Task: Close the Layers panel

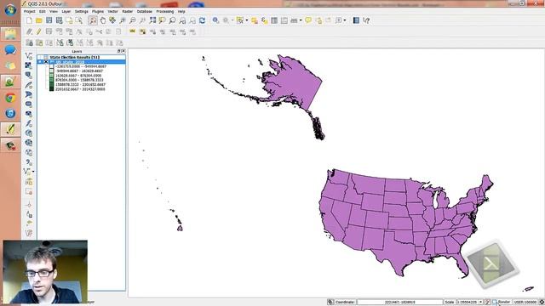Action: tap(123, 51)
